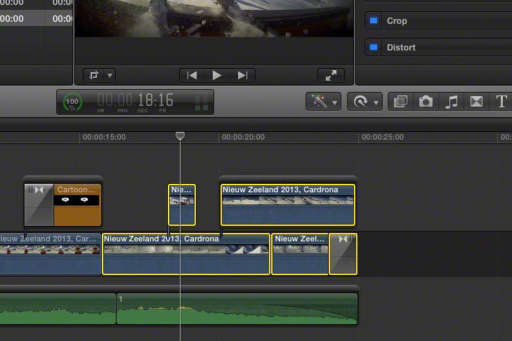Expand the Enhancements dropdown arrow
The height and width of the screenshot is (341, 512).
(335, 102)
